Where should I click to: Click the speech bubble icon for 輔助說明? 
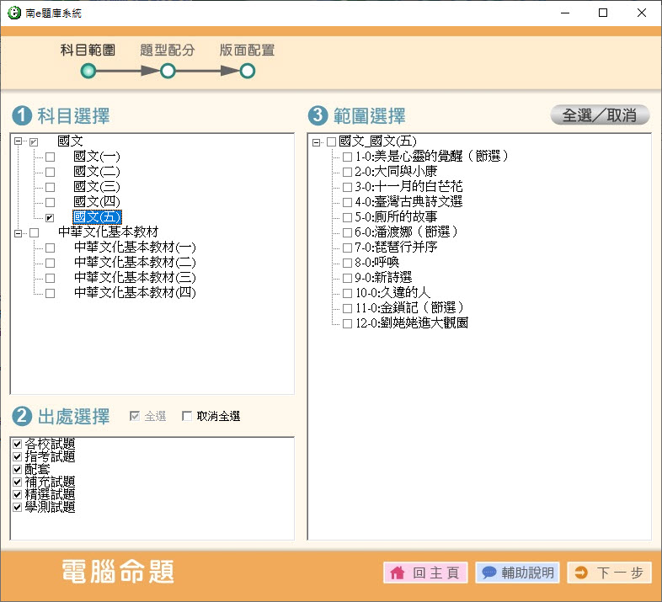coord(488,573)
